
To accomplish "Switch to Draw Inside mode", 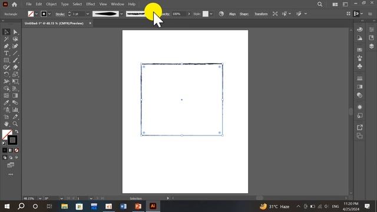I will (x=16, y=157).
